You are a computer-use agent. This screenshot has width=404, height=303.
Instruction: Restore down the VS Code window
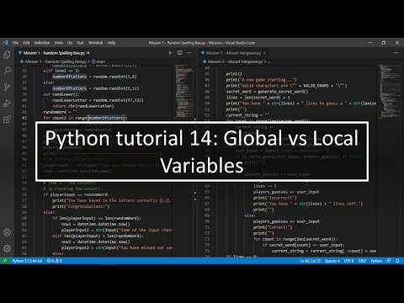click(384, 43)
